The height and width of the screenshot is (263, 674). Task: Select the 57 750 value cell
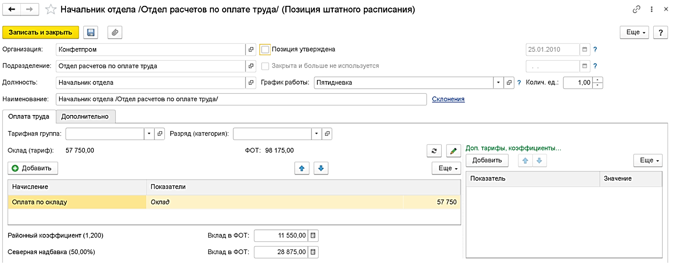click(432, 202)
